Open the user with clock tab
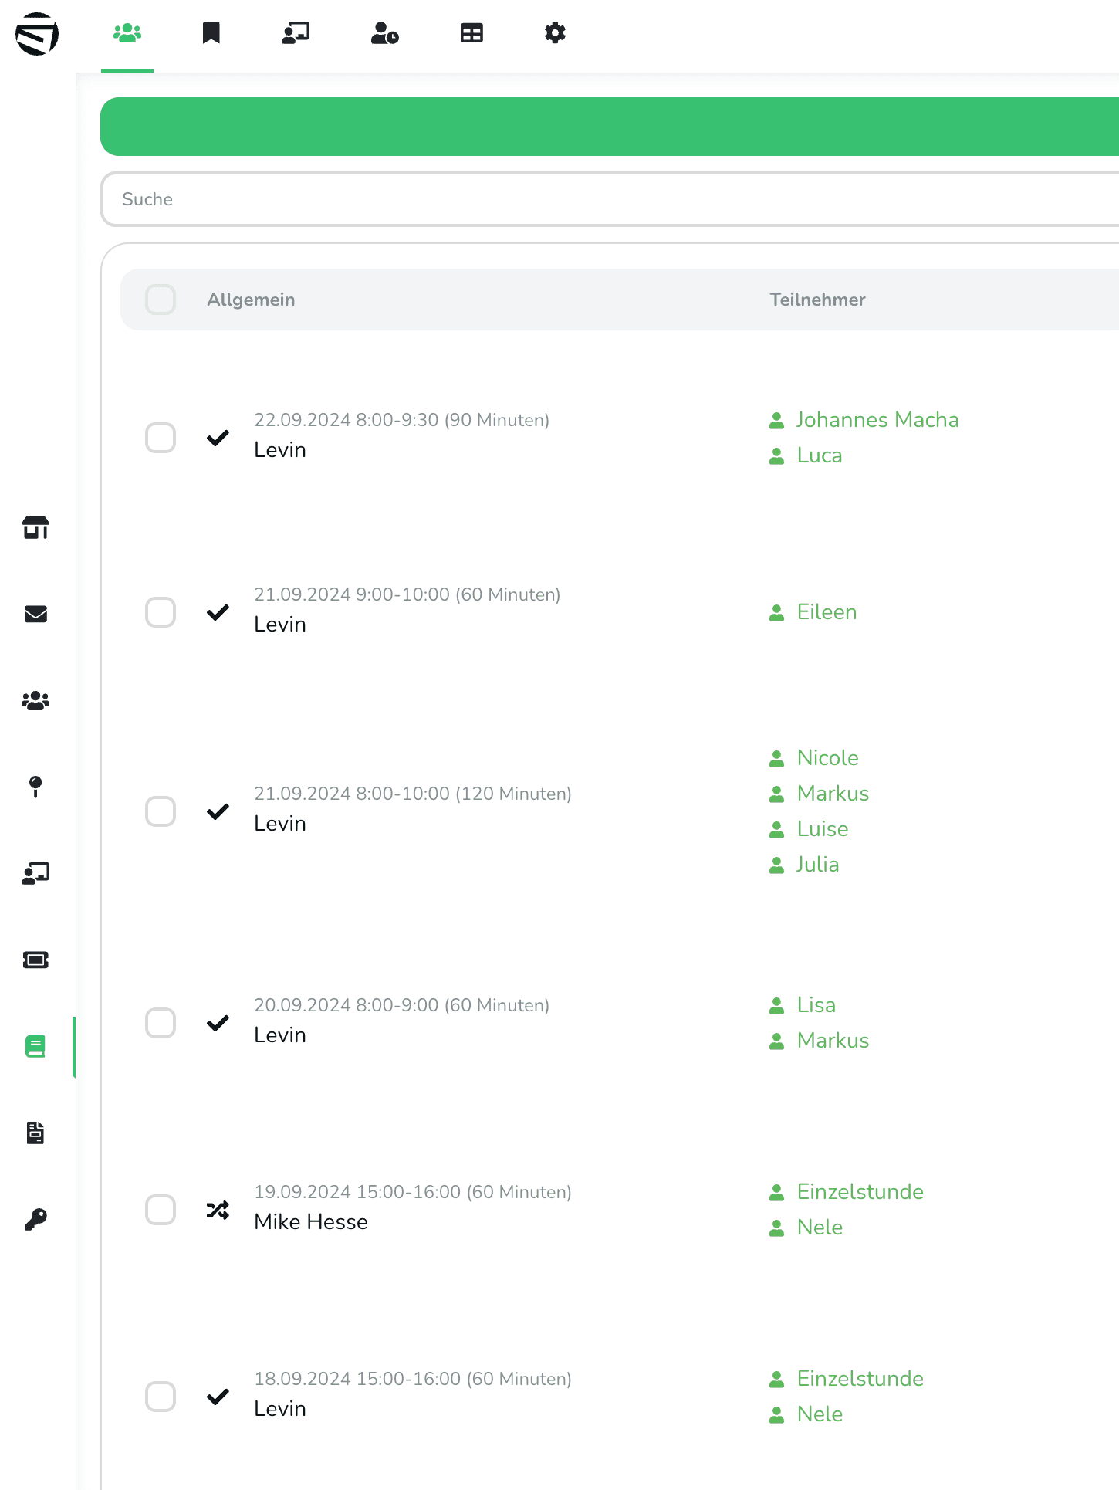1119x1490 pixels. 384,33
